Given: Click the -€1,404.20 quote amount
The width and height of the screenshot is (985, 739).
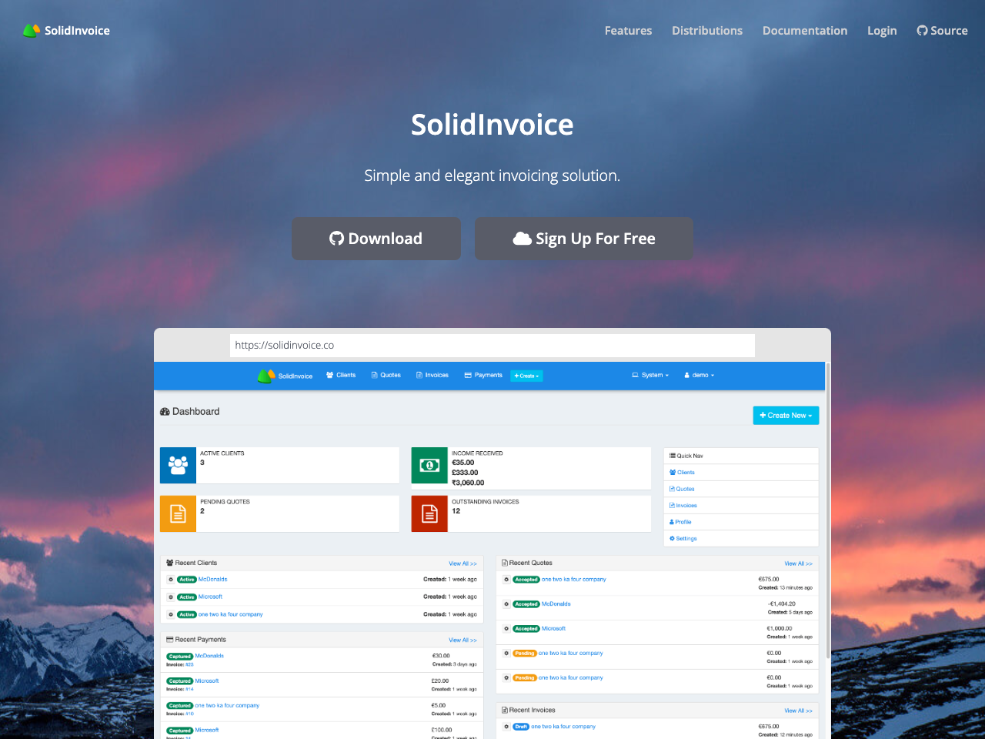Looking at the screenshot, I should click(782, 604).
